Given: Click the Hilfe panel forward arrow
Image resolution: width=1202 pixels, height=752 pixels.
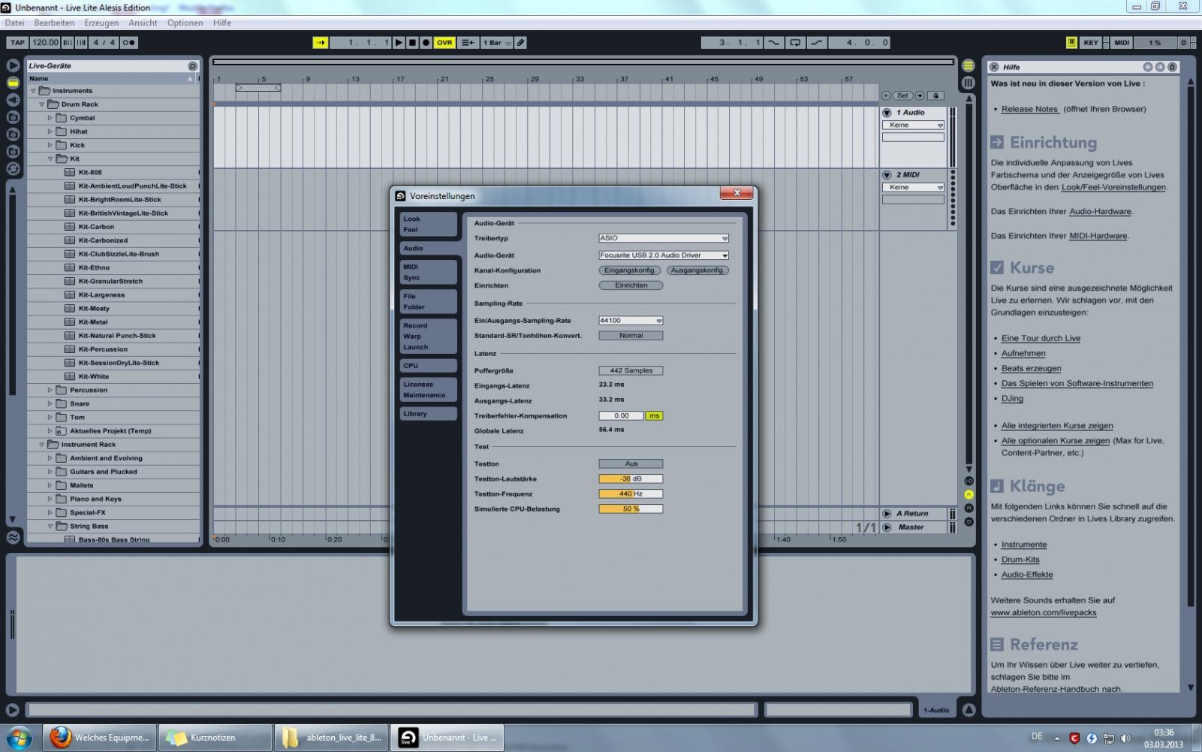Looking at the screenshot, I should click(x=1160, y=67).
